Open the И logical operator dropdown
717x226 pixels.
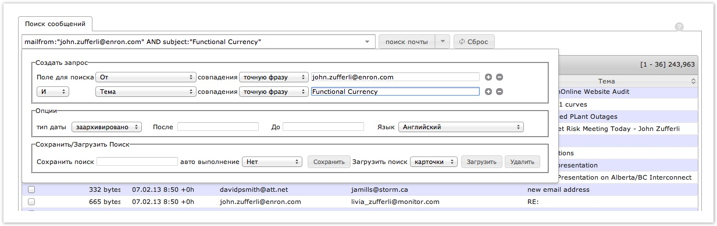click(53, 92)
